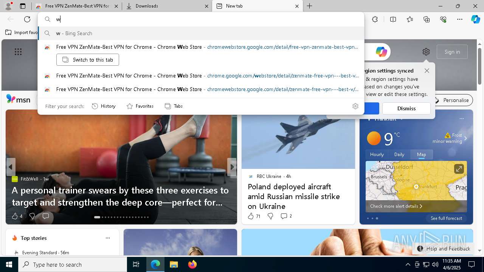Open the Copilot sidebar icon
This screenshot has height=272, width=484.
click(x=475, y=19)
